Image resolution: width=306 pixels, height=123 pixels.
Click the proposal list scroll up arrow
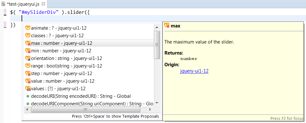(157, 27)
